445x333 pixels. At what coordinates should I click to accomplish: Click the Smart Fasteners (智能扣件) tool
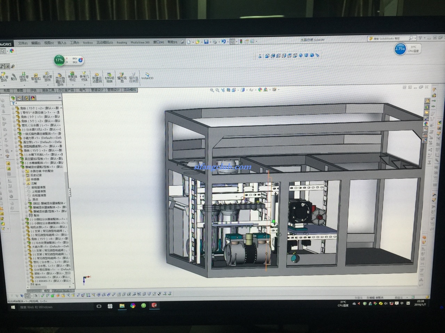[x=36, y=78]
